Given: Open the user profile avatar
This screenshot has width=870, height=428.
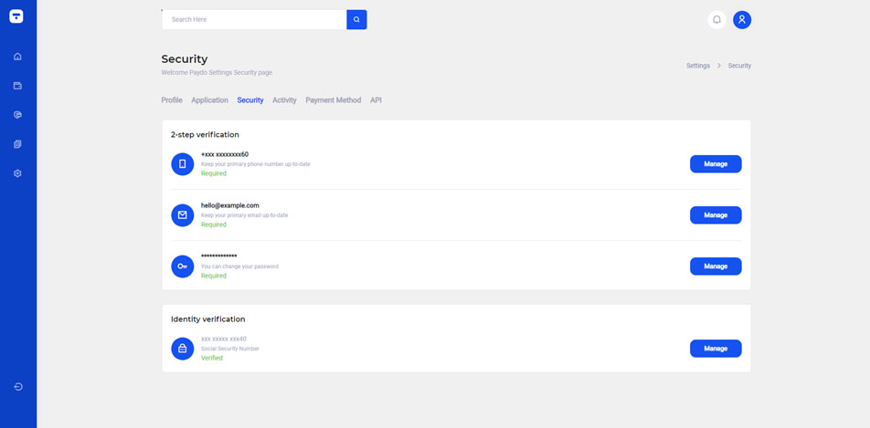Looking at the screenshot, I should tap(742, 19).
